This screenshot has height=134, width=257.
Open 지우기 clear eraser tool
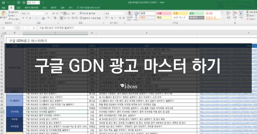[251, 19]
